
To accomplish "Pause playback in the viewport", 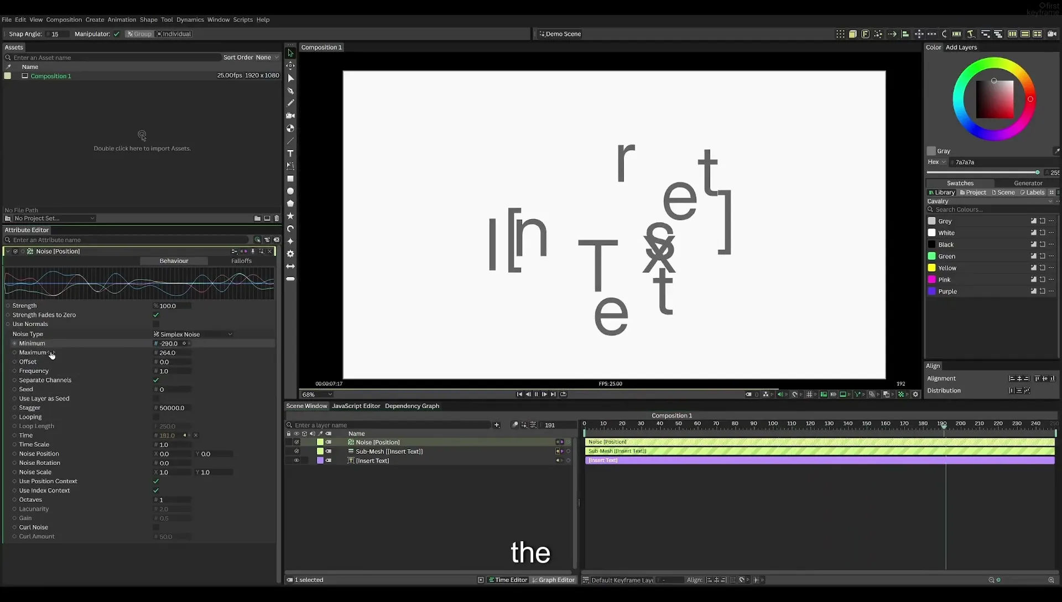I will pos(536,395).
